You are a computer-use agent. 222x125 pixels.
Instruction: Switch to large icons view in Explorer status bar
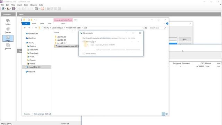(x=166, y=114)
